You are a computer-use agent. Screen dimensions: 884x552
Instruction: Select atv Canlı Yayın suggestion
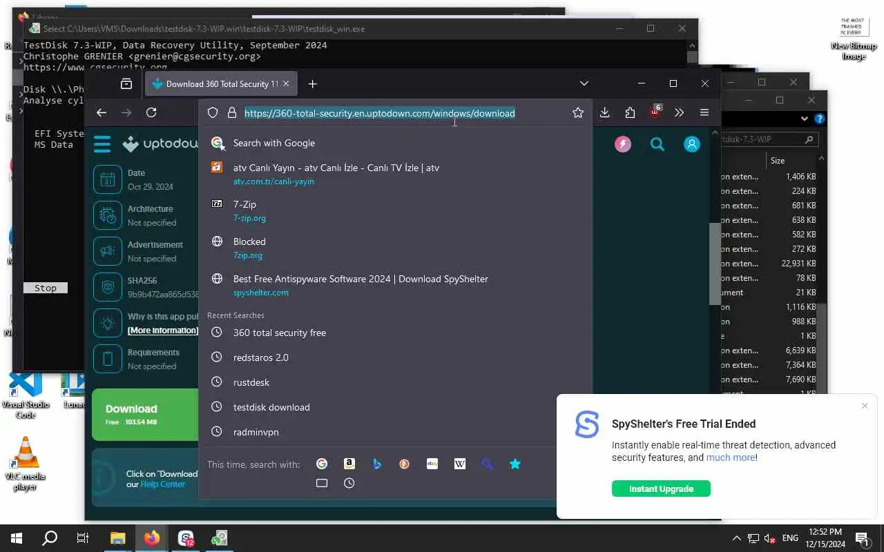(x=395, y=174)
